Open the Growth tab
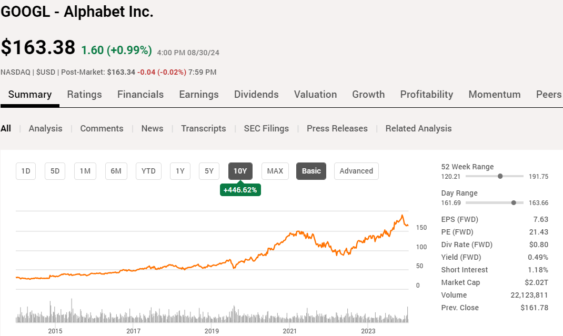The width and height of the screenshot is (563, 336). 368,95
